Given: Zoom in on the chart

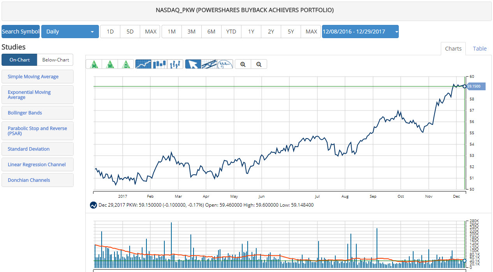Looking at the screenshot, I should tap(243, 64).
